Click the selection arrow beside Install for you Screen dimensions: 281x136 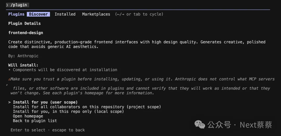[x=10, y=102]
